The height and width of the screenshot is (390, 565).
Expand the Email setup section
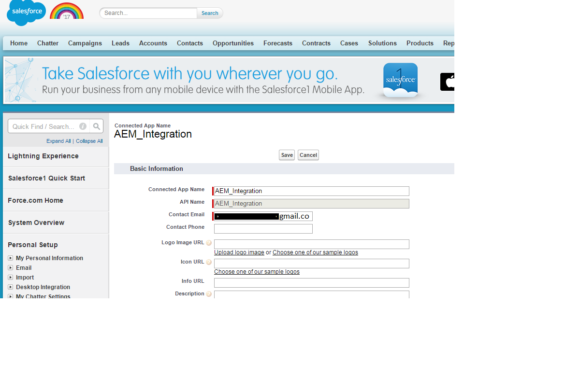[x=11, y=268]
